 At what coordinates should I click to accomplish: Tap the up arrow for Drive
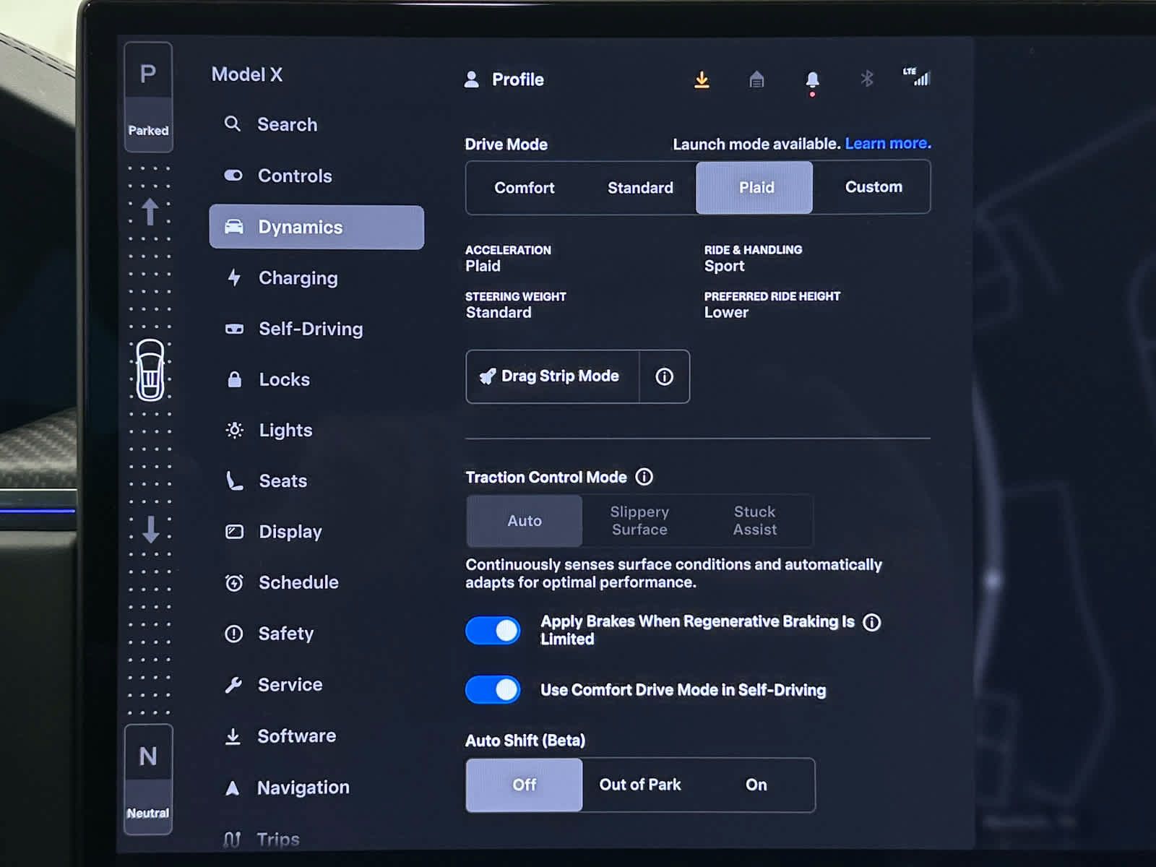tap(150, 212)
